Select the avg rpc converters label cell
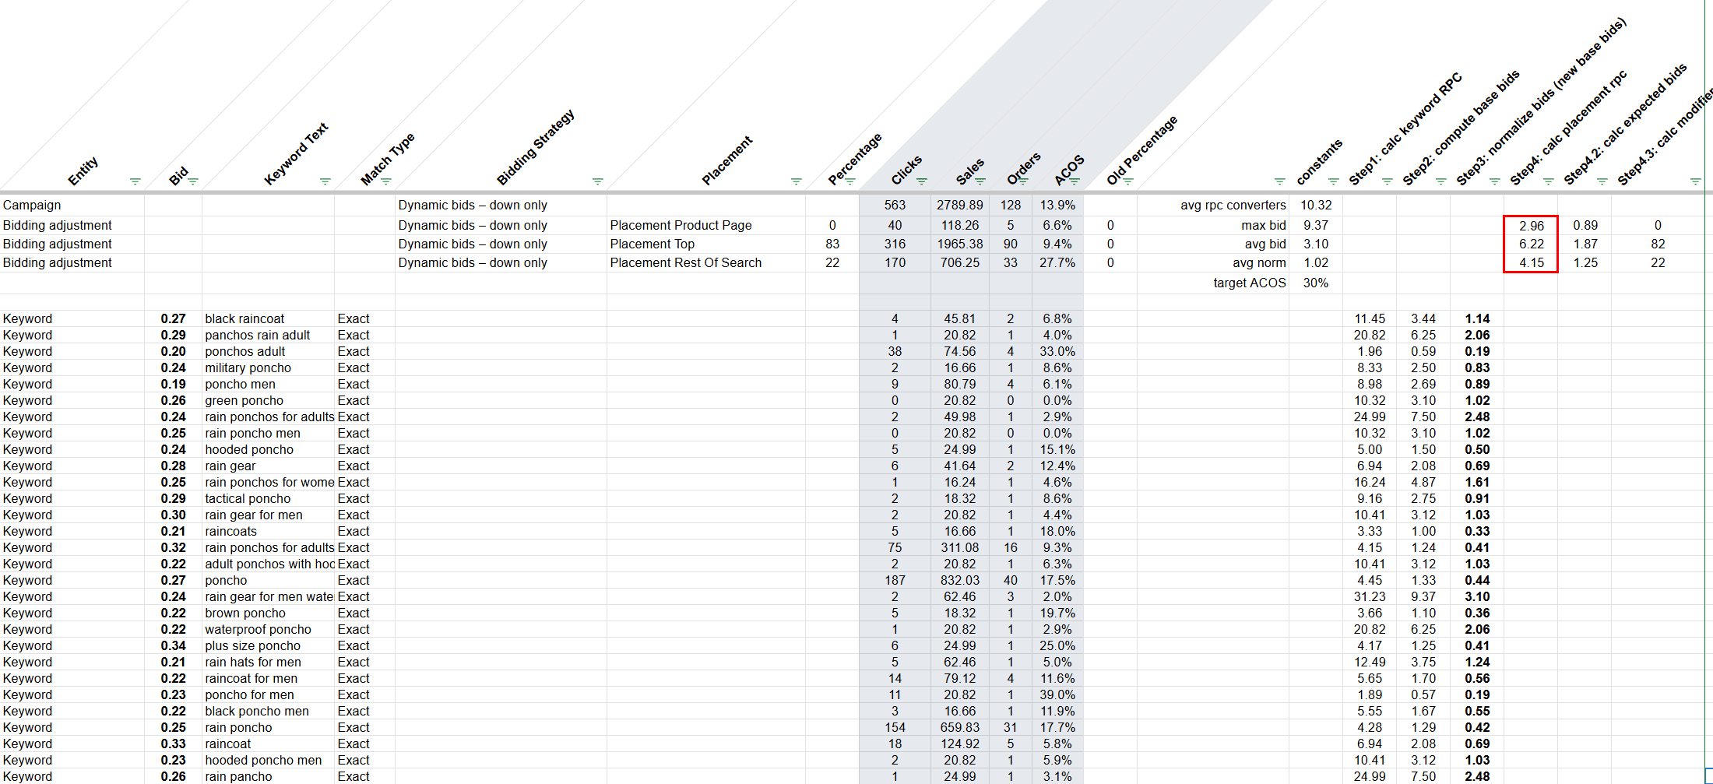1713x784 pixels. click(1213, 206)
